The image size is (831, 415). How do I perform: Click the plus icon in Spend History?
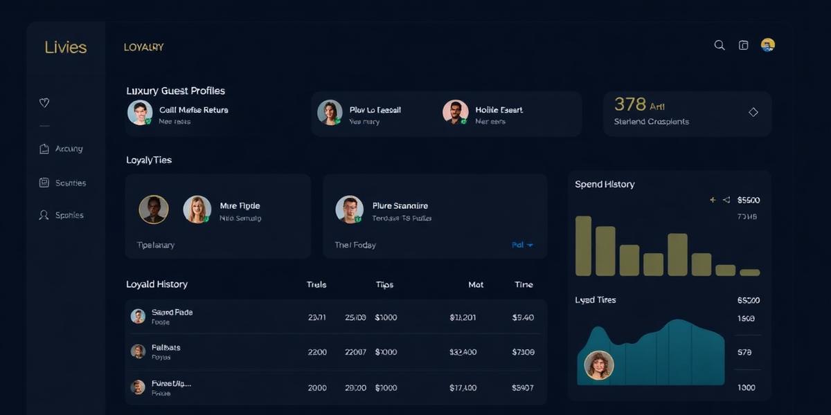click(x=713, y=200)
